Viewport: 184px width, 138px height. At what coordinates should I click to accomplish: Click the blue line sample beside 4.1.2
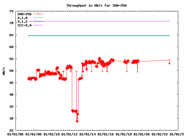point(38,22)
